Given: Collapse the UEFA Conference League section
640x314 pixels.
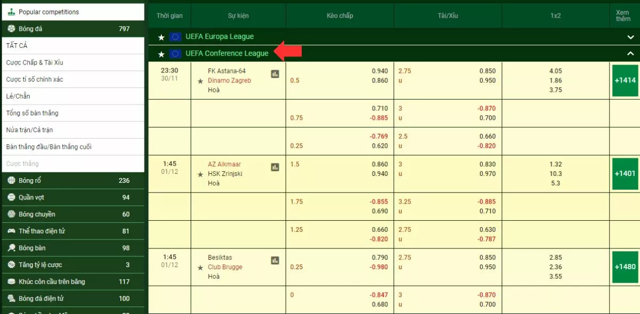Looking at the screenshot, I should pyautogui.click(x=630, y=53).
